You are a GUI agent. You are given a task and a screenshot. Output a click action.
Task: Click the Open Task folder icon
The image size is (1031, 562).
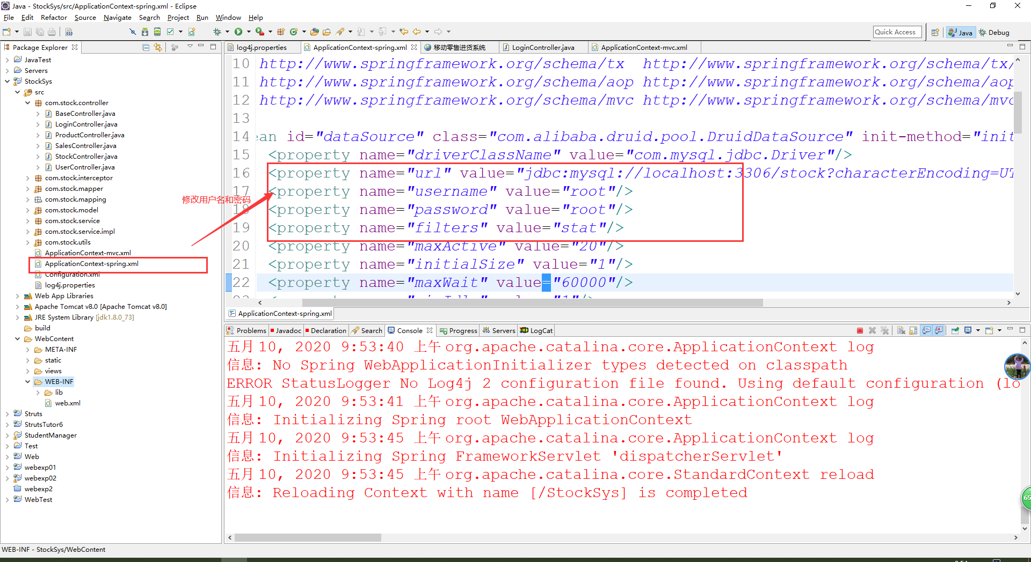(x=326, y=32)
